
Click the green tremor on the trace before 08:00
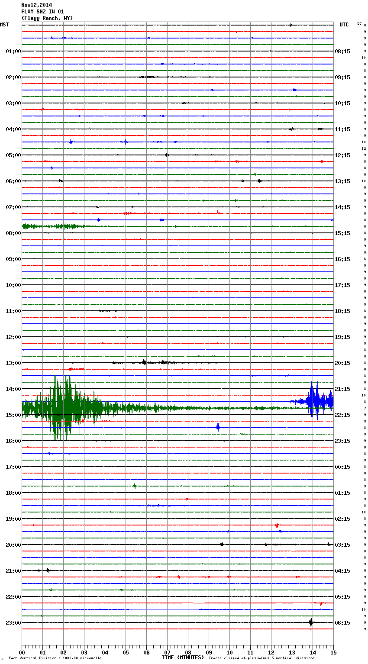(x=54, y=226)
